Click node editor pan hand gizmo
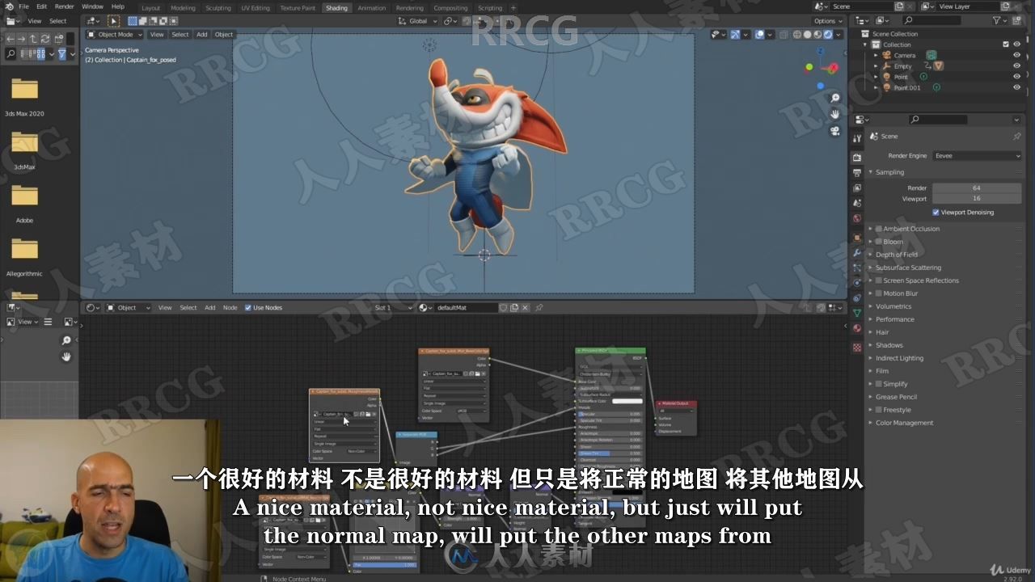 coord(66,356)
